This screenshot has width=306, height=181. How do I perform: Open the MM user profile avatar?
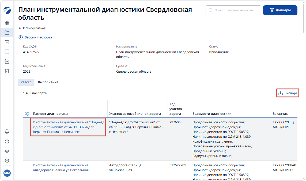[7, 173]
